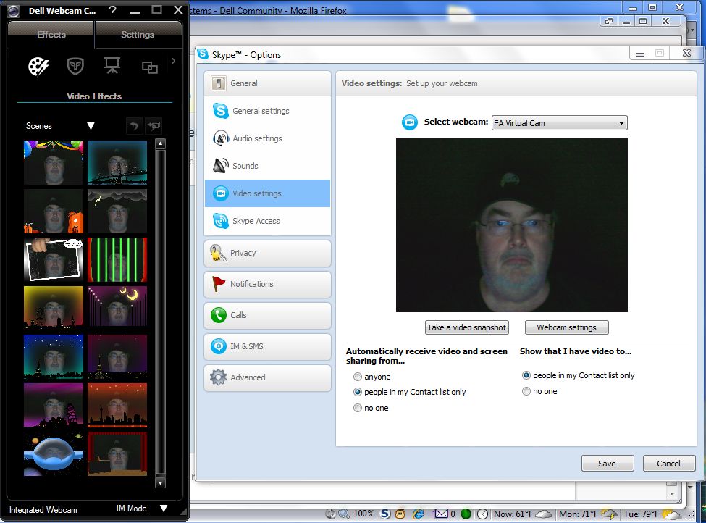This screenshot has width=706, height=523.
Task: Apply the crescent moon curtain scene
Action: 117,308
